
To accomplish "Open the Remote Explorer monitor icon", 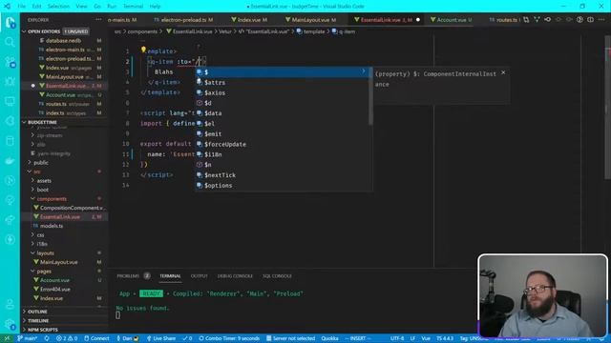I will tap(10, 102).
